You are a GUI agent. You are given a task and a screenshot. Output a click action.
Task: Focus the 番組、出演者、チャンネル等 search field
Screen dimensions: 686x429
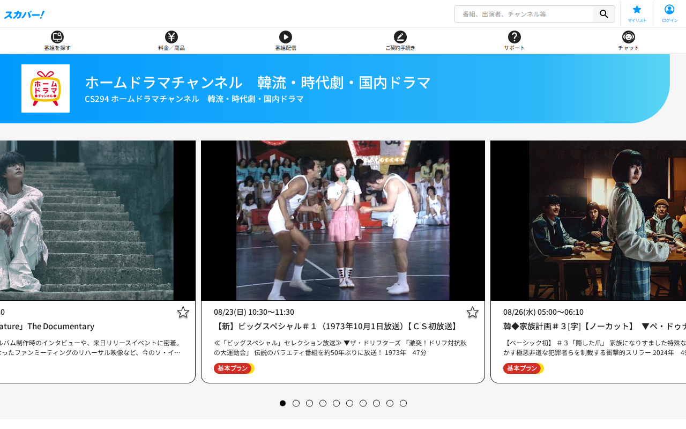pyautogui.click(x=524, y=14)
